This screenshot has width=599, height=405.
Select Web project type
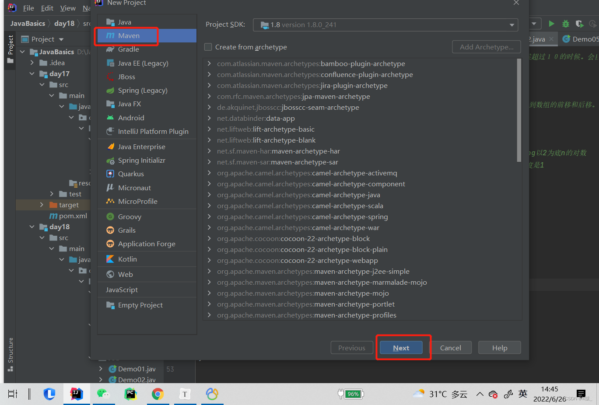pyautogui.click(x=147, y=274)
